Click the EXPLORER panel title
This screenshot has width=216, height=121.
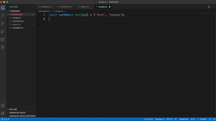(13, 7)
